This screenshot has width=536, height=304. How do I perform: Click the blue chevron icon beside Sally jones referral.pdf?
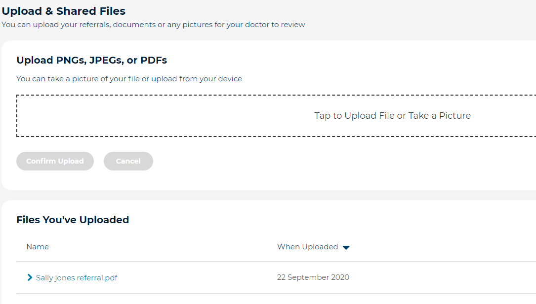point(29,277)
